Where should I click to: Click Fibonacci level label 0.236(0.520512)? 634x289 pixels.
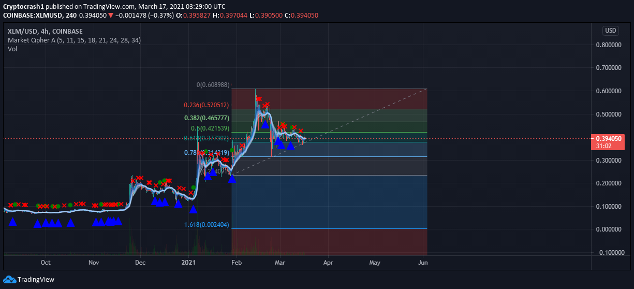(207, 105)
